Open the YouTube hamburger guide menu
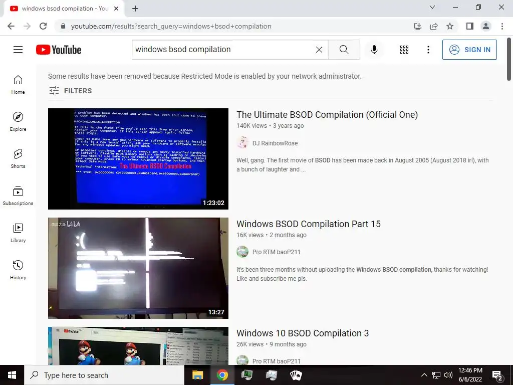The image size is (513, 385). (x=18, y=50)
